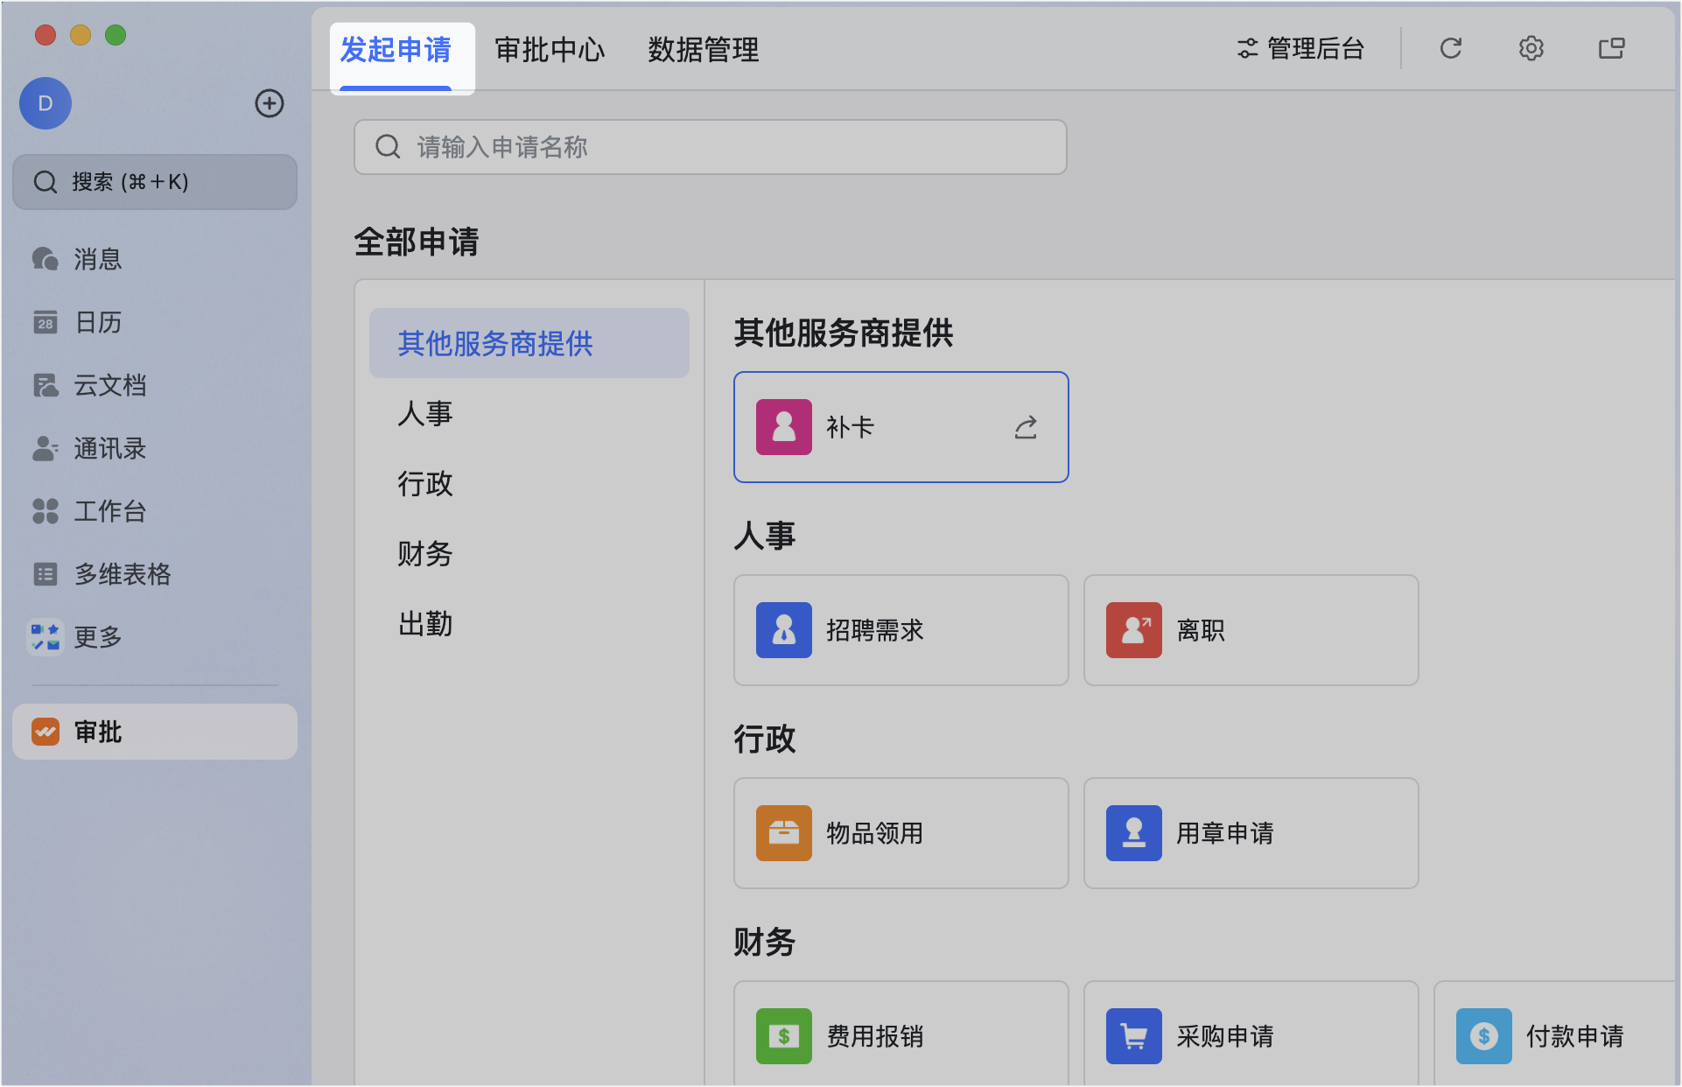The width and height of the screenshot is (1682, 1087).
Task: Select 财务 category in list
Action: [x=424, y=554]
